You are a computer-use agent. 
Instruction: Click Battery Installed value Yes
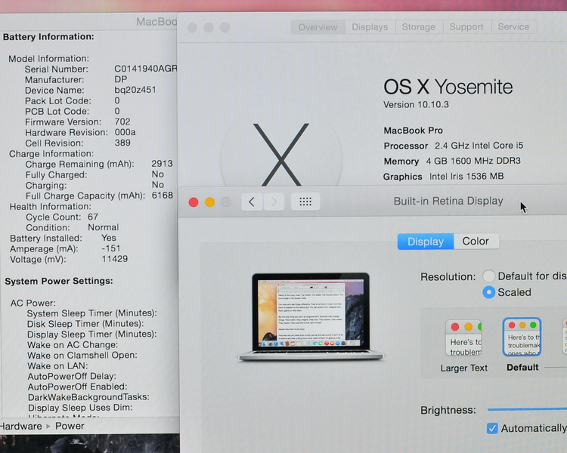(x=109, y=238)
